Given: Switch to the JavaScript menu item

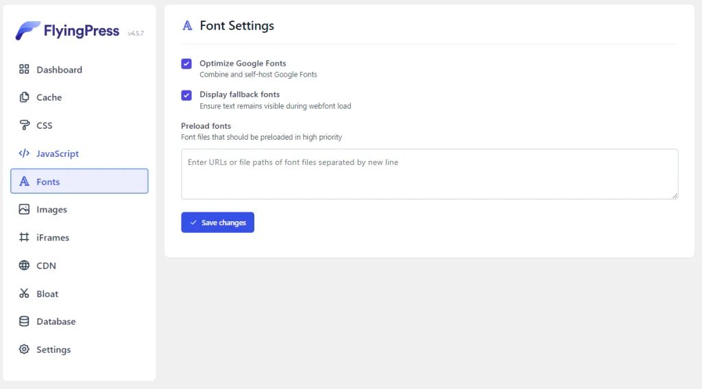Looking at the screenshot, I should [x=58, y=153].
